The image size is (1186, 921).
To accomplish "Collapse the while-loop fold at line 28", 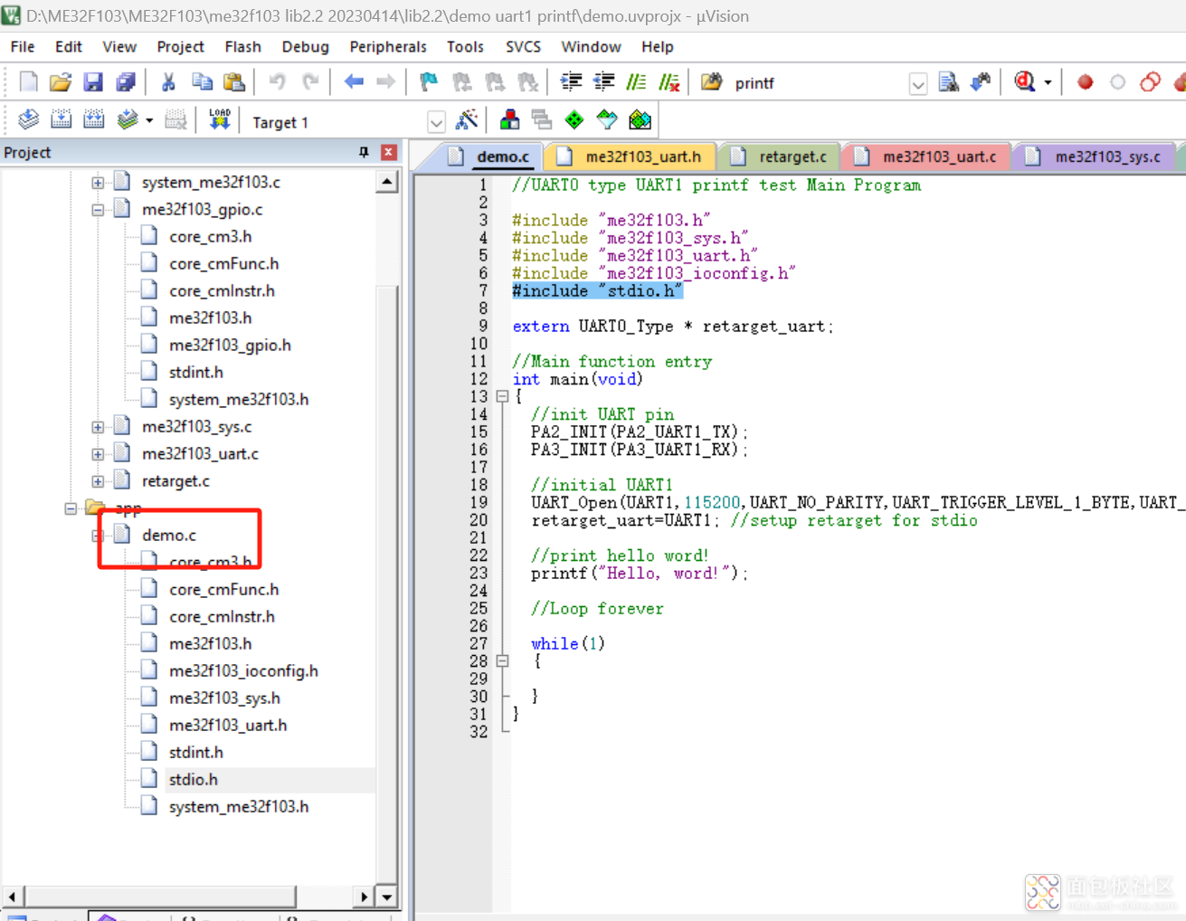I will [x=502, y=660].
